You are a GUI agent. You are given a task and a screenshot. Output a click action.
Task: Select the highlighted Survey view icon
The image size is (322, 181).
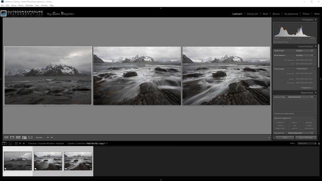point(24,137)
